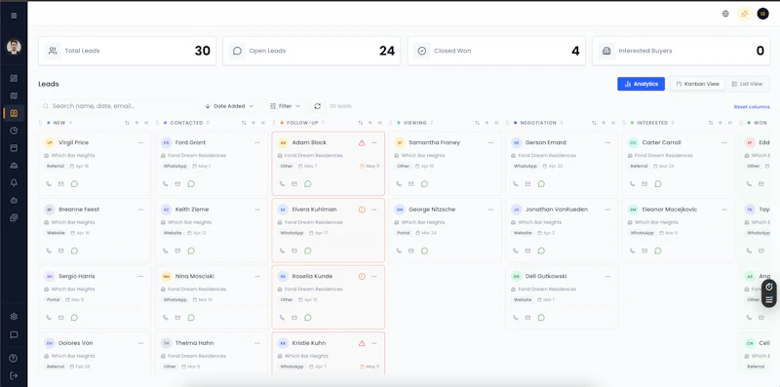Collapse the INTERESTED column

point(729,123)
